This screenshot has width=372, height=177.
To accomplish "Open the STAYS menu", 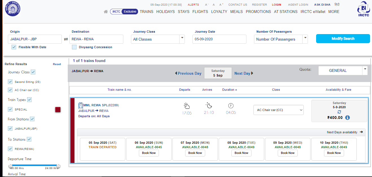I will [x=183, y=12].
